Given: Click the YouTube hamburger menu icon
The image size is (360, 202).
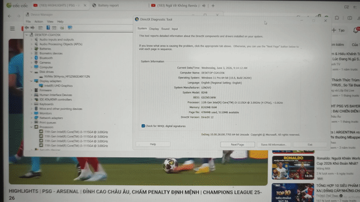Looking at the screenshot, I should 12,29.
